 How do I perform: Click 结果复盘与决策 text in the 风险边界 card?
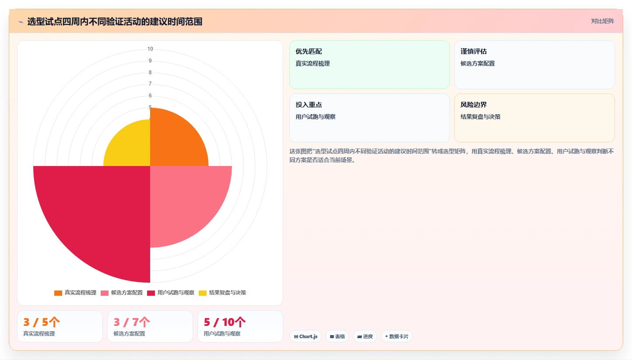tap(481, 117)
